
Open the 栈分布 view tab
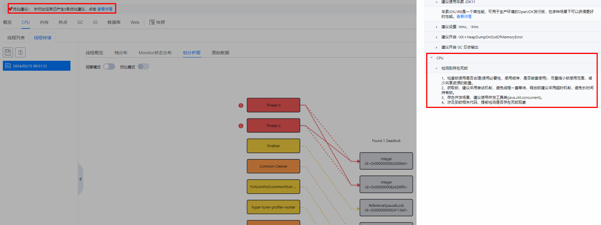(121, 53)
